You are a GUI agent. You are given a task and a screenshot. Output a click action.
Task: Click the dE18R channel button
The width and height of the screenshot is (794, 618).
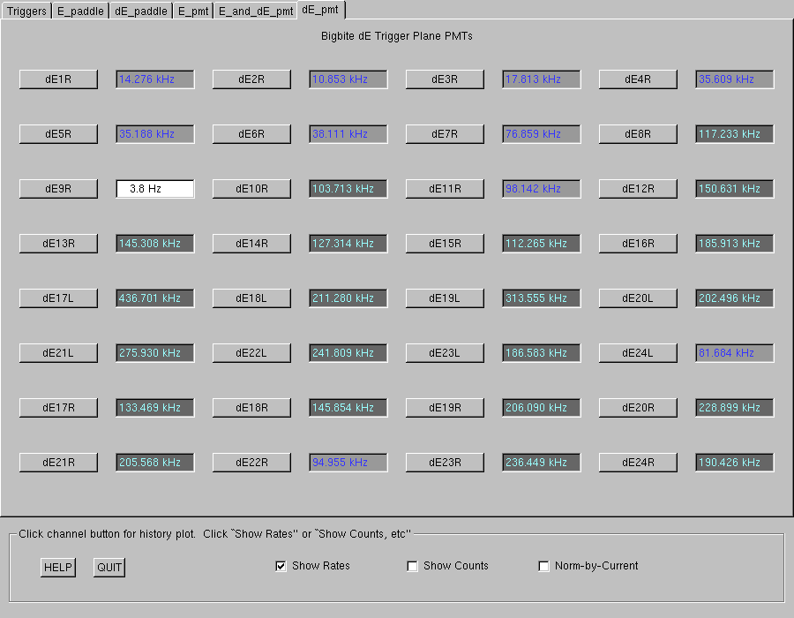click(251, 408)
